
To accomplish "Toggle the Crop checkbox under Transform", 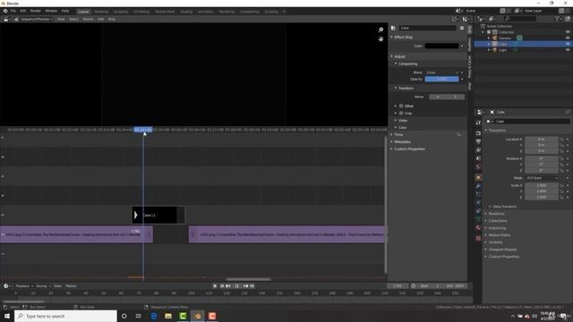I will tap(401, 114).
